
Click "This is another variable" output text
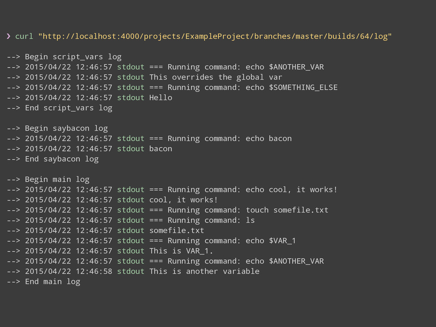pos(204,271)
